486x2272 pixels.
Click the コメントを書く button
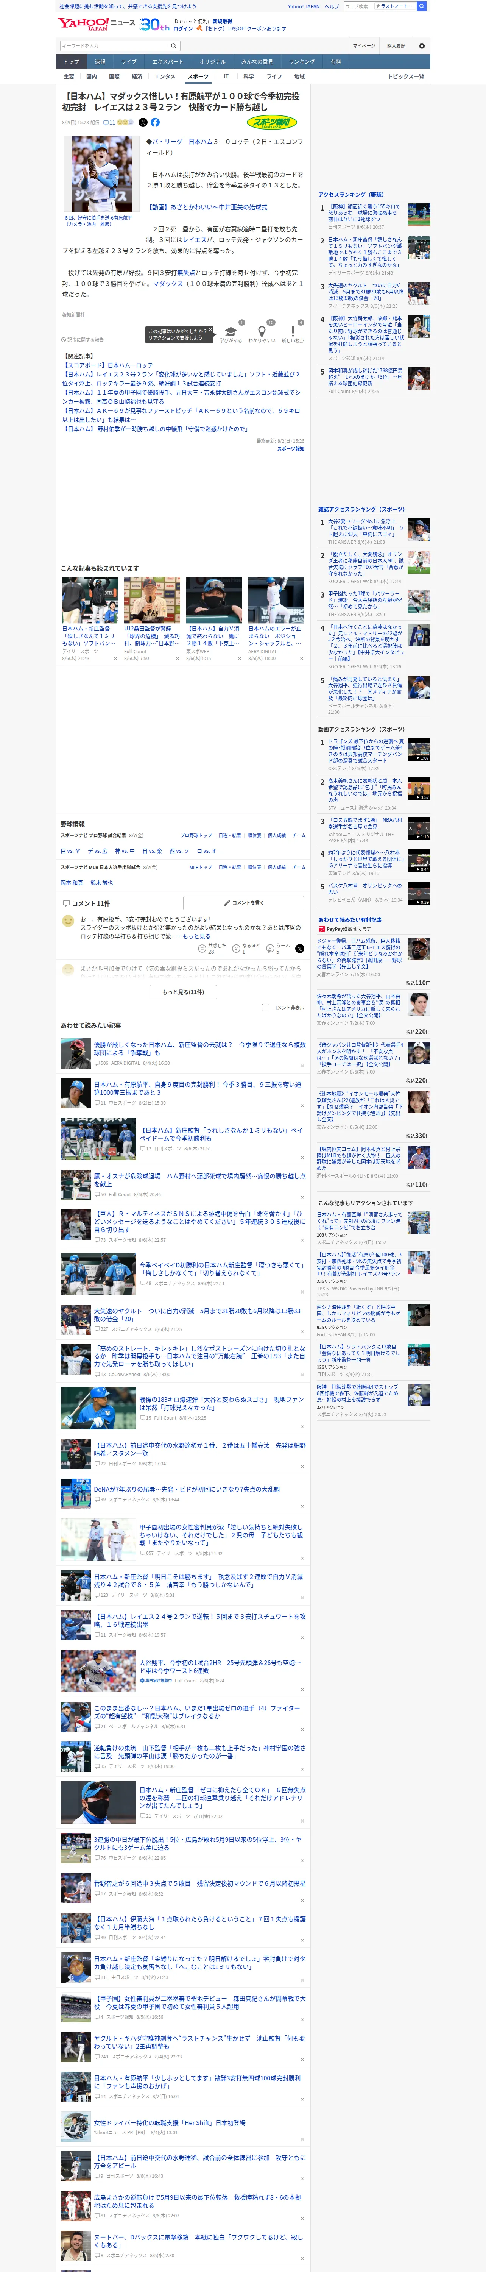[x=244, y=903]
